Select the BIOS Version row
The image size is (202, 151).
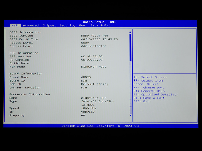tap(50, 35)
